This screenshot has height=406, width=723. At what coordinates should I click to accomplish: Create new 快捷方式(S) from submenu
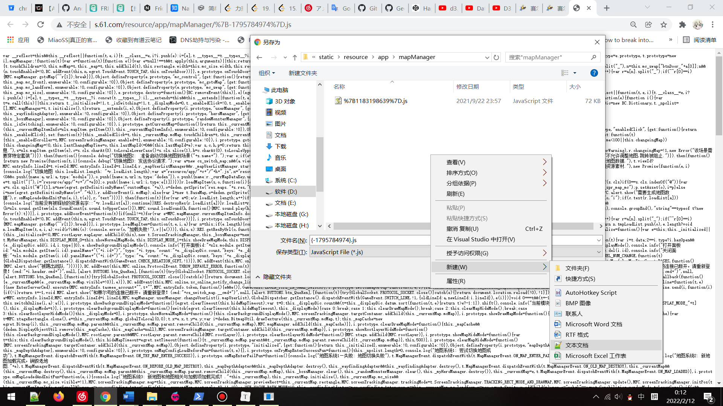click(x=606, y=279)
